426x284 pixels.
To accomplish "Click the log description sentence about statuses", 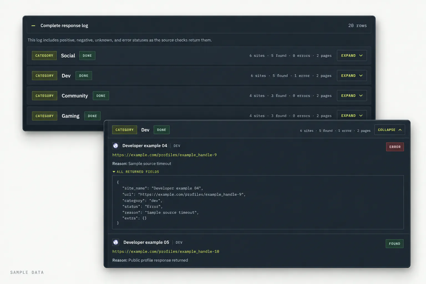I will coord(120,40).
